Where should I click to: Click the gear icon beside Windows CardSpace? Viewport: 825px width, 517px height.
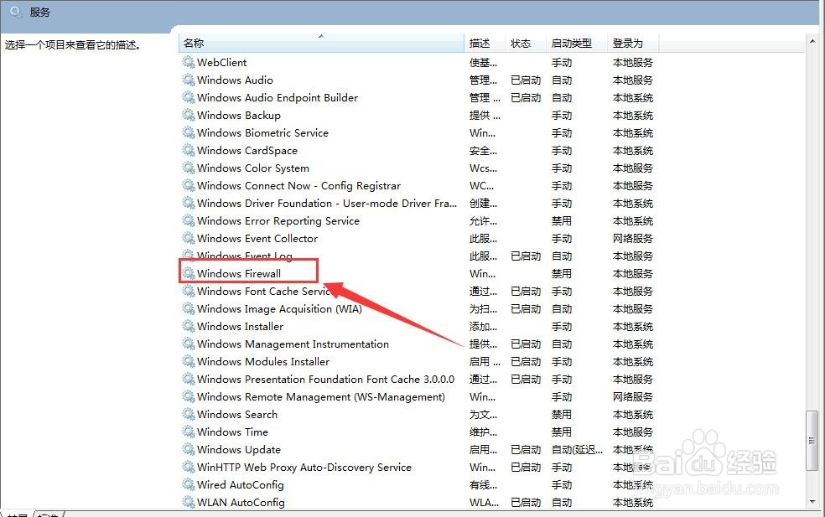coord(189,151)
